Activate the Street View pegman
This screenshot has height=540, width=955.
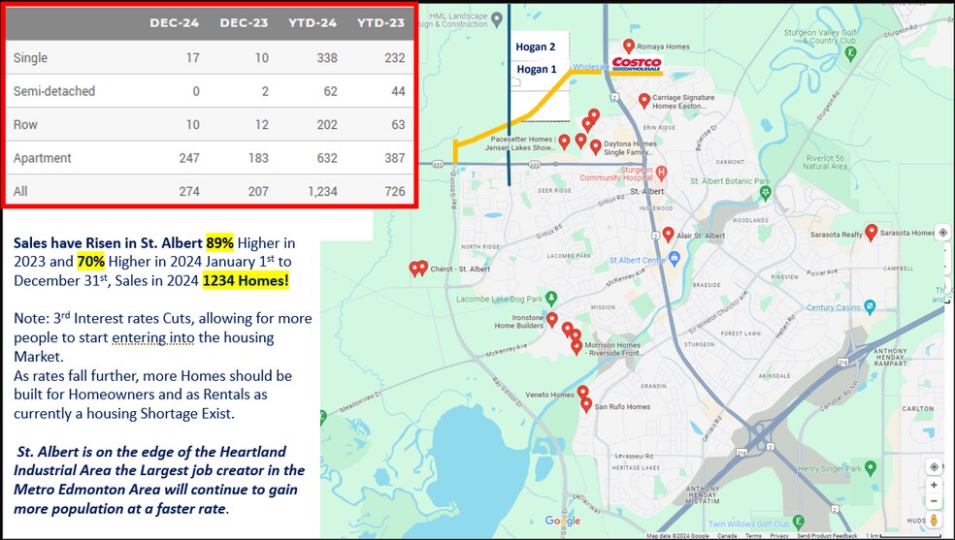[x=935, y=521]
